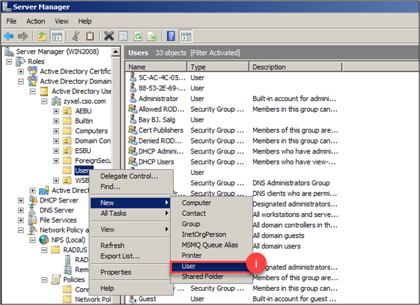Sort by the Name column header
Image resolution: width=420 pixels, height=305 pixels.
(x=156, y=67)
